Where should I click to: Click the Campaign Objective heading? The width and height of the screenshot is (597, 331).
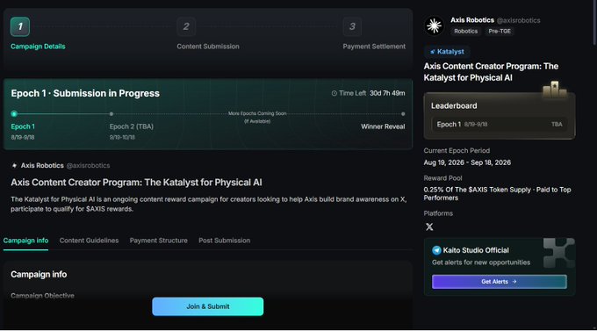click(x=42, y=296)
